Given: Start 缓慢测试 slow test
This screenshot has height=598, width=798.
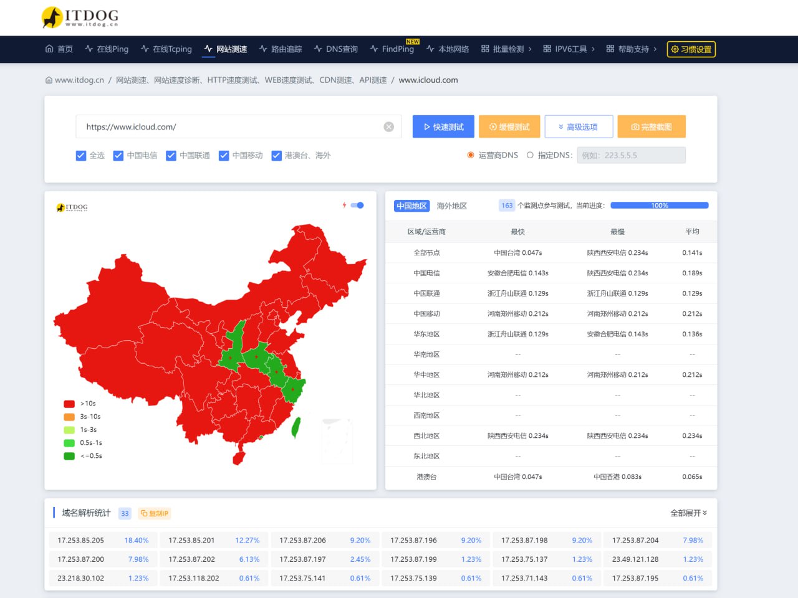Looking at the screenshot, I should coord(509,126).
